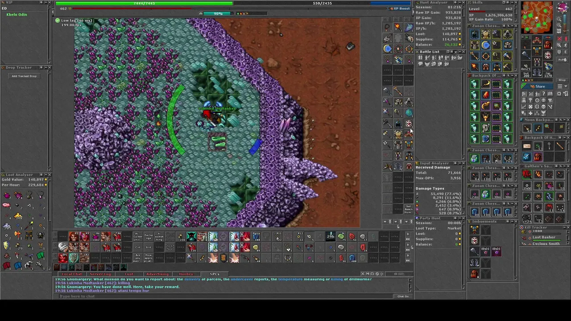Image resolution: width=571 pixels, height=321 pixels.
Task: Minimize the Party Hunt panel
Action: (x=460, y=218)
